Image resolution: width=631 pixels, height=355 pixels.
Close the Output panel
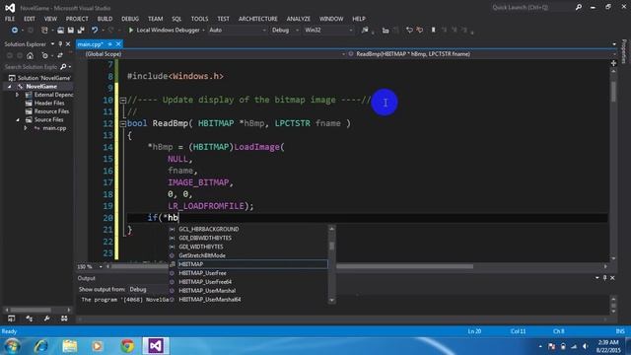point(612,278)
